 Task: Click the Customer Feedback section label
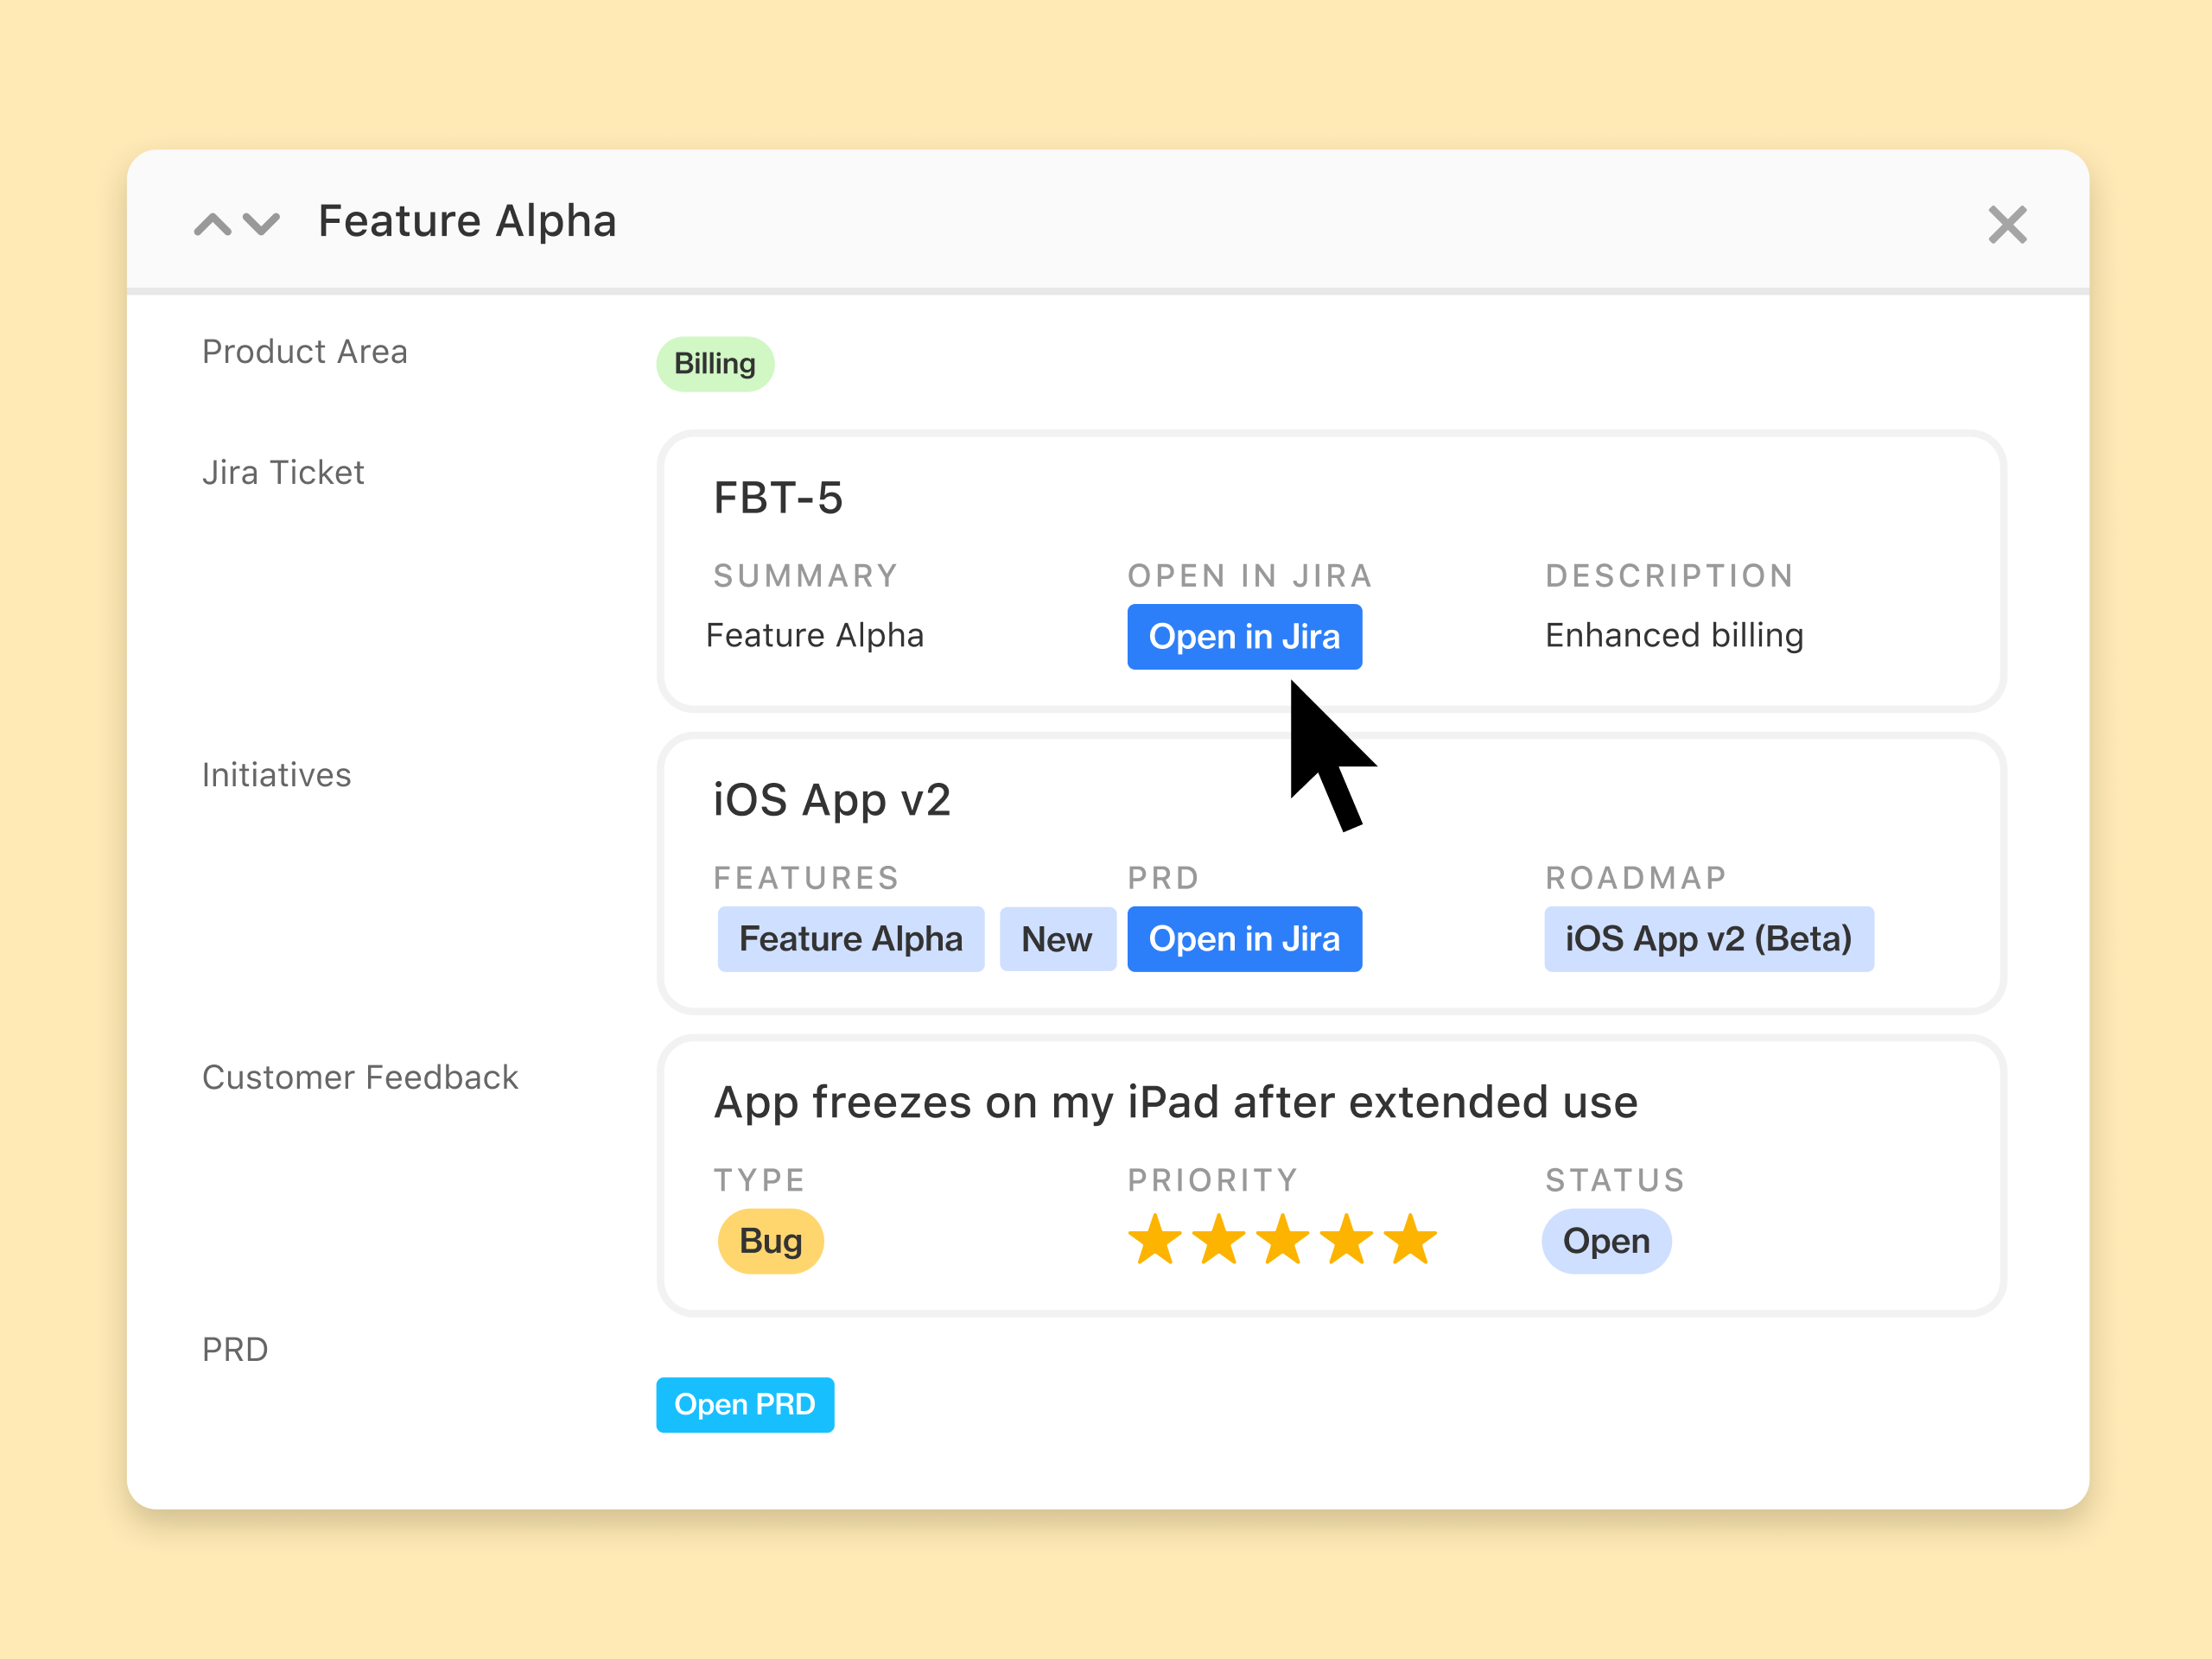pyautogui.click(x=360, y=1077)
